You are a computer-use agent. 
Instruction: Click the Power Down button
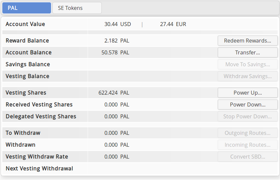coord(247,105)
